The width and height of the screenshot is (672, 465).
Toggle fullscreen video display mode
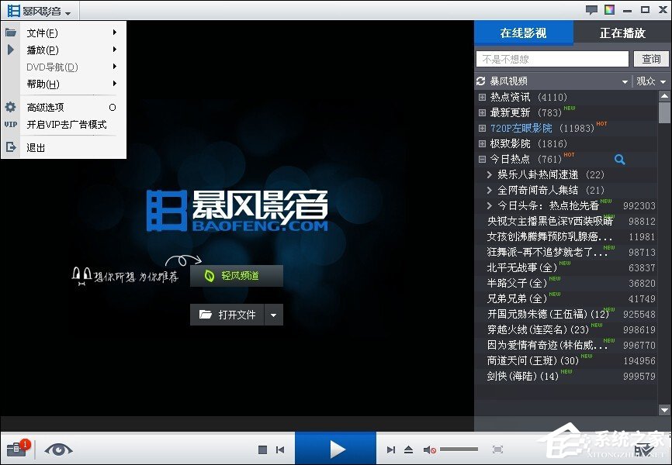point(497,449)
